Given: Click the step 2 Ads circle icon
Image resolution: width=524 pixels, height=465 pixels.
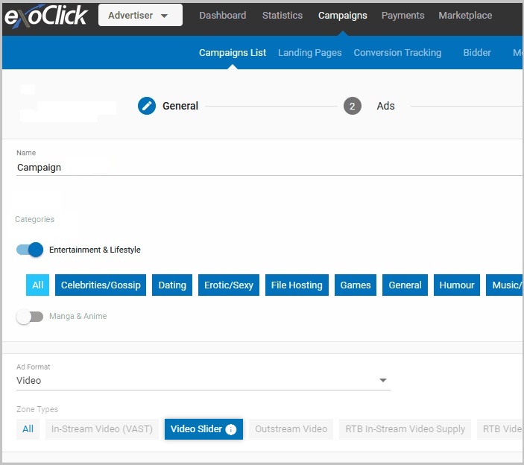Looking at the screenshot, I should (353, 106).
